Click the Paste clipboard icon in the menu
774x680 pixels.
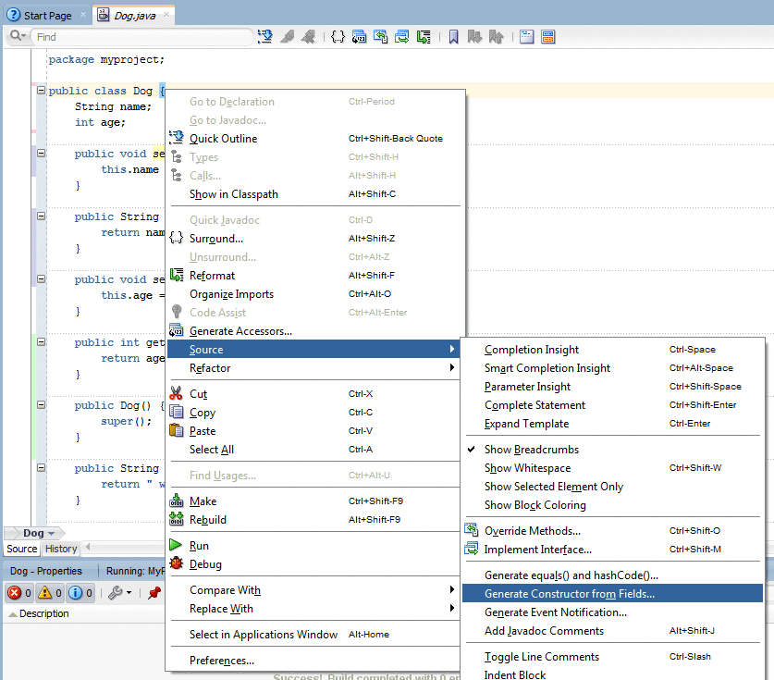(x=176, y=430)
